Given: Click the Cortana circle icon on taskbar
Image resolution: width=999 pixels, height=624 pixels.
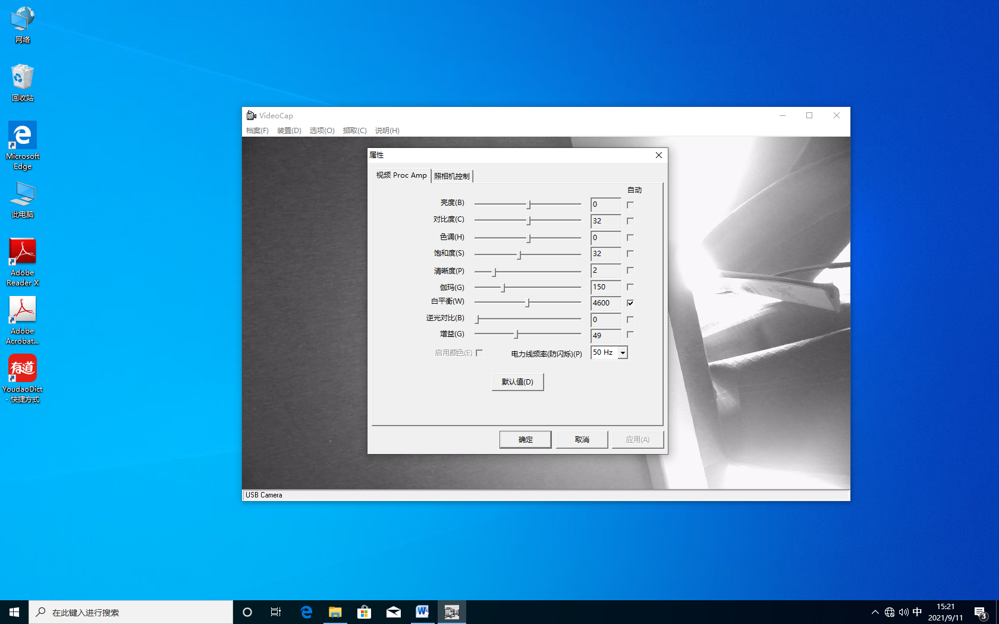Looking at the screenshot, I should coord(247,612).
